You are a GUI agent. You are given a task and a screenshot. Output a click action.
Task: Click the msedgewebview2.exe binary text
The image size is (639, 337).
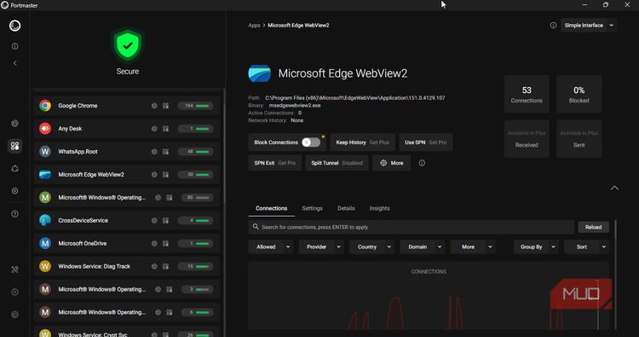(x=295, y=105)
